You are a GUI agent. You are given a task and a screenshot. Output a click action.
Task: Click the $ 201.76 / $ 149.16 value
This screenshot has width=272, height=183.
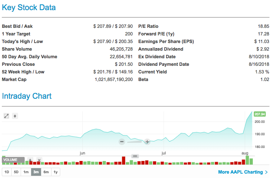pyautogui.click(x=113, y=72)
